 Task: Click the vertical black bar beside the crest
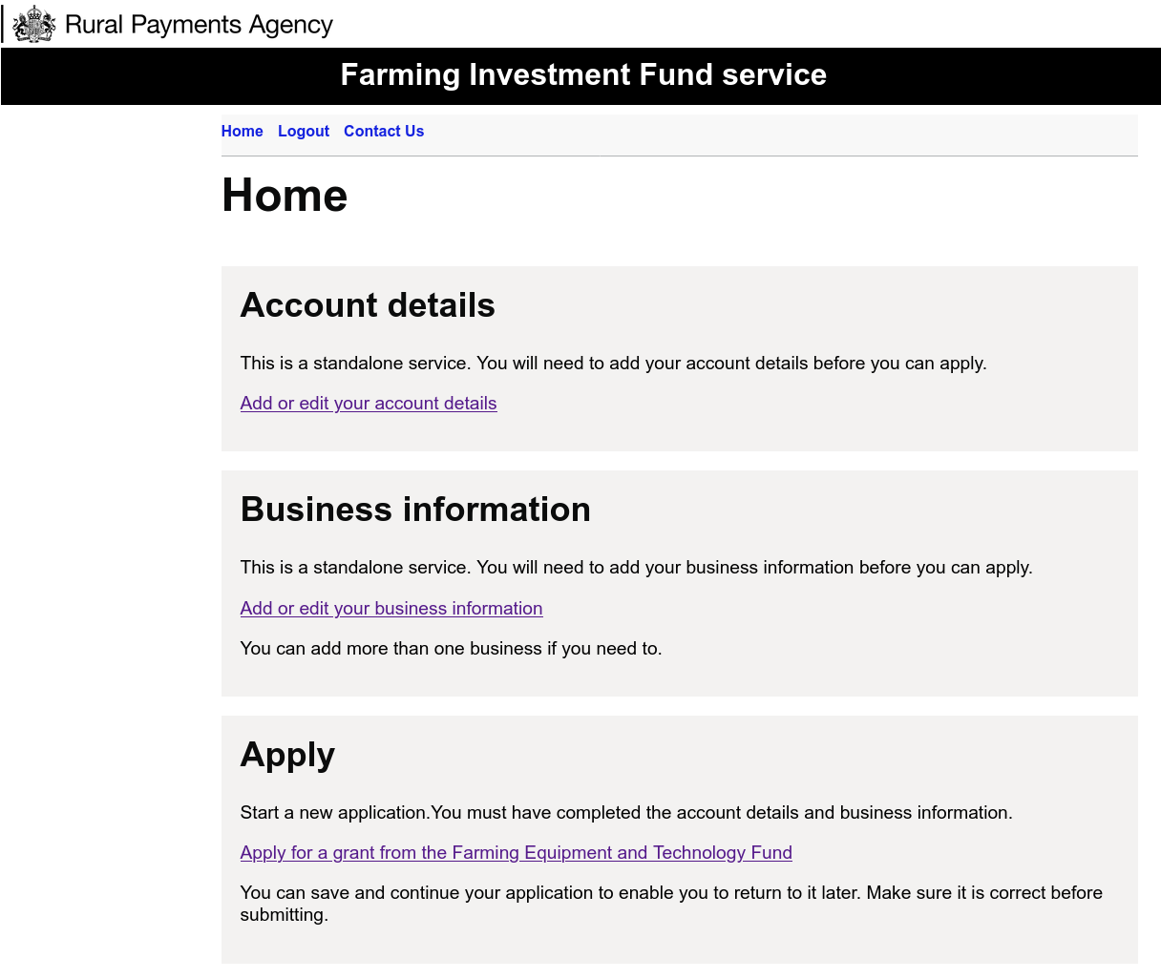2,24
